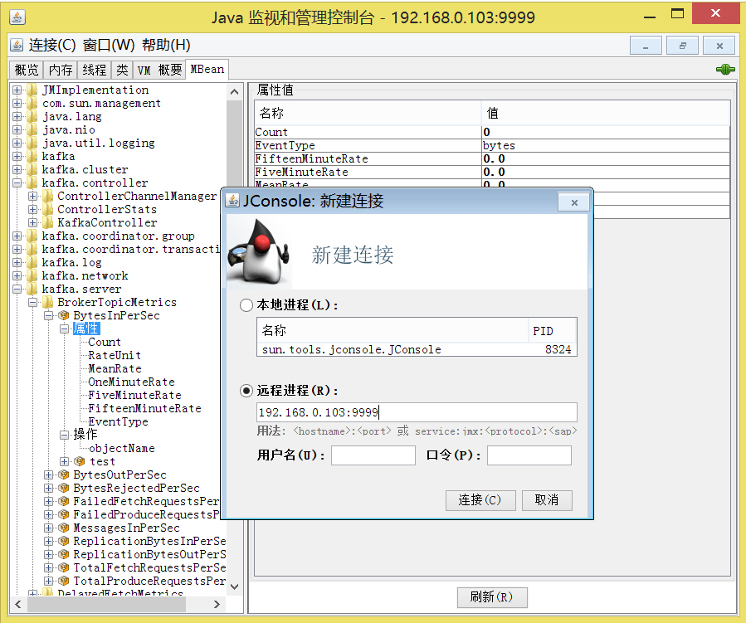This screenshot has height=623, width=746.
Task: Click the TotalFetchRequestsPerSe MBean icon
Action: [x=63, y=567]
